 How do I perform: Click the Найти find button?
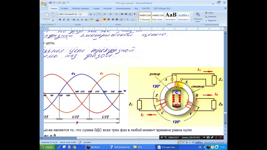click(x=210, y=13)
